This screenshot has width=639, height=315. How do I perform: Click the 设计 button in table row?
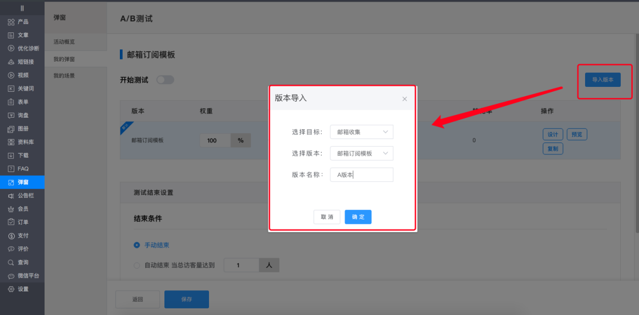pos(553,135)
